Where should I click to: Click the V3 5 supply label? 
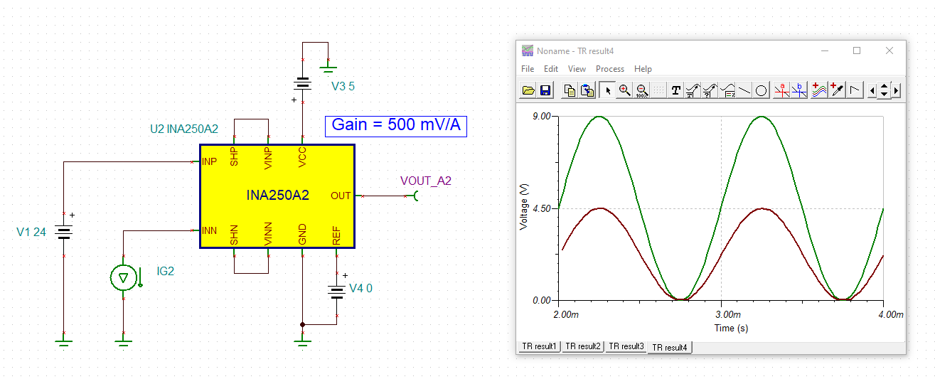(343, 87)
